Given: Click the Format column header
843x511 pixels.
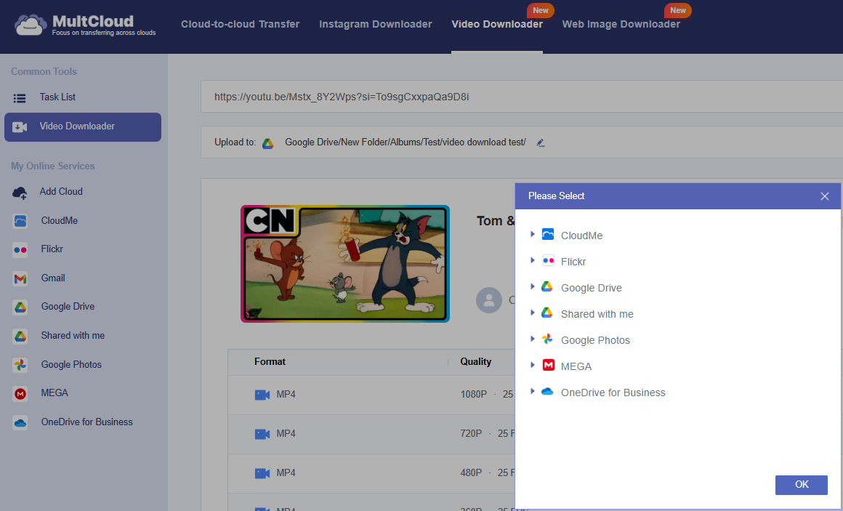Looking at the screenshot, I should pos(270,362).
